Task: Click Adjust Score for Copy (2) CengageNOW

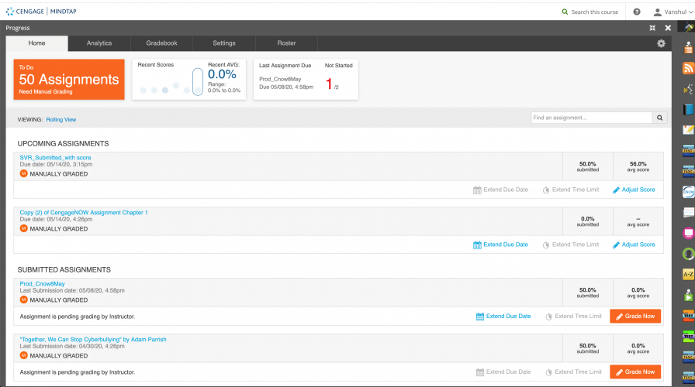Action: tap(634, 245)
